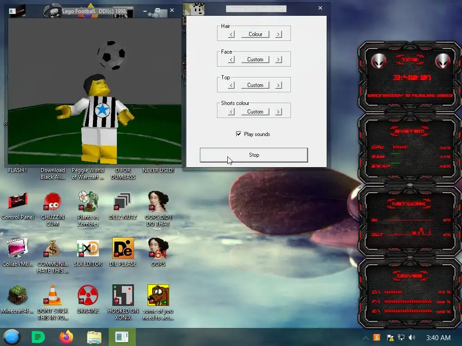Click the Start orb on taskbar
This screenshot has width=462, height=346.
pyautogui.click(x=12, y=337)
